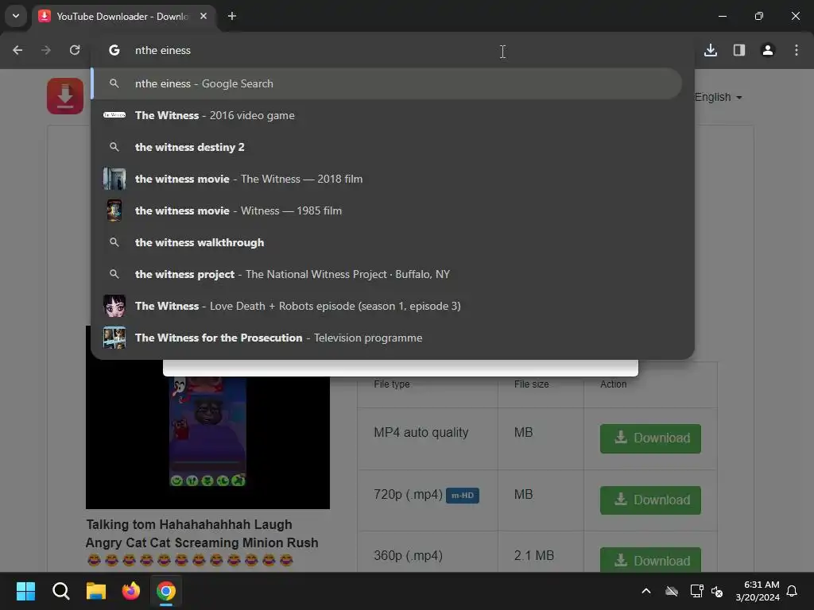Open File Explorer from the taskbar

[96, 591]
